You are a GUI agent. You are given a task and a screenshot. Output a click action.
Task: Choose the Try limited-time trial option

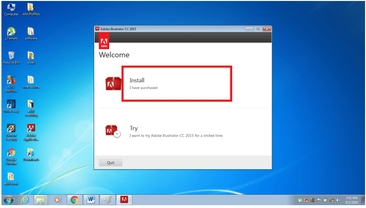176,131
